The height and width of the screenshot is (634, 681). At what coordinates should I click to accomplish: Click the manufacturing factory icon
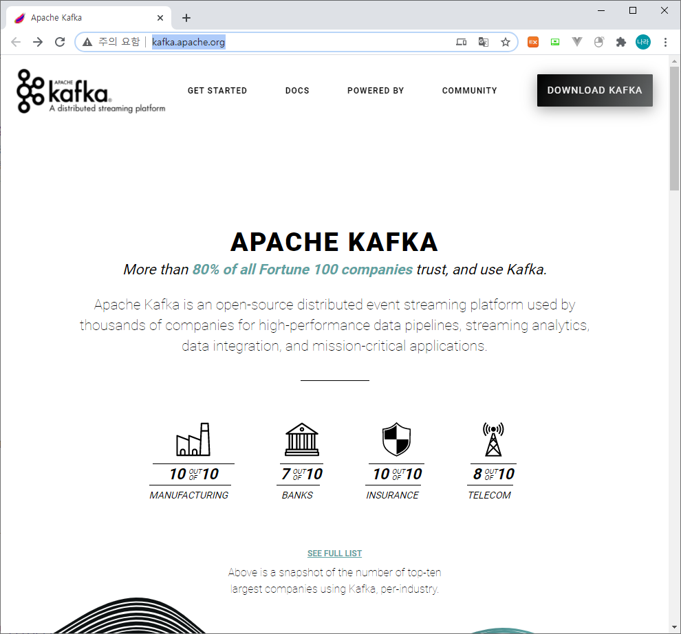(x=193, y=439)
